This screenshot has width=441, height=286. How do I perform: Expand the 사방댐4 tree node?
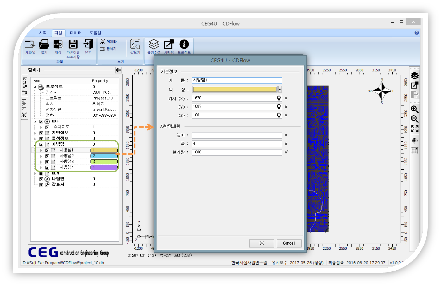tap(41, 167)
